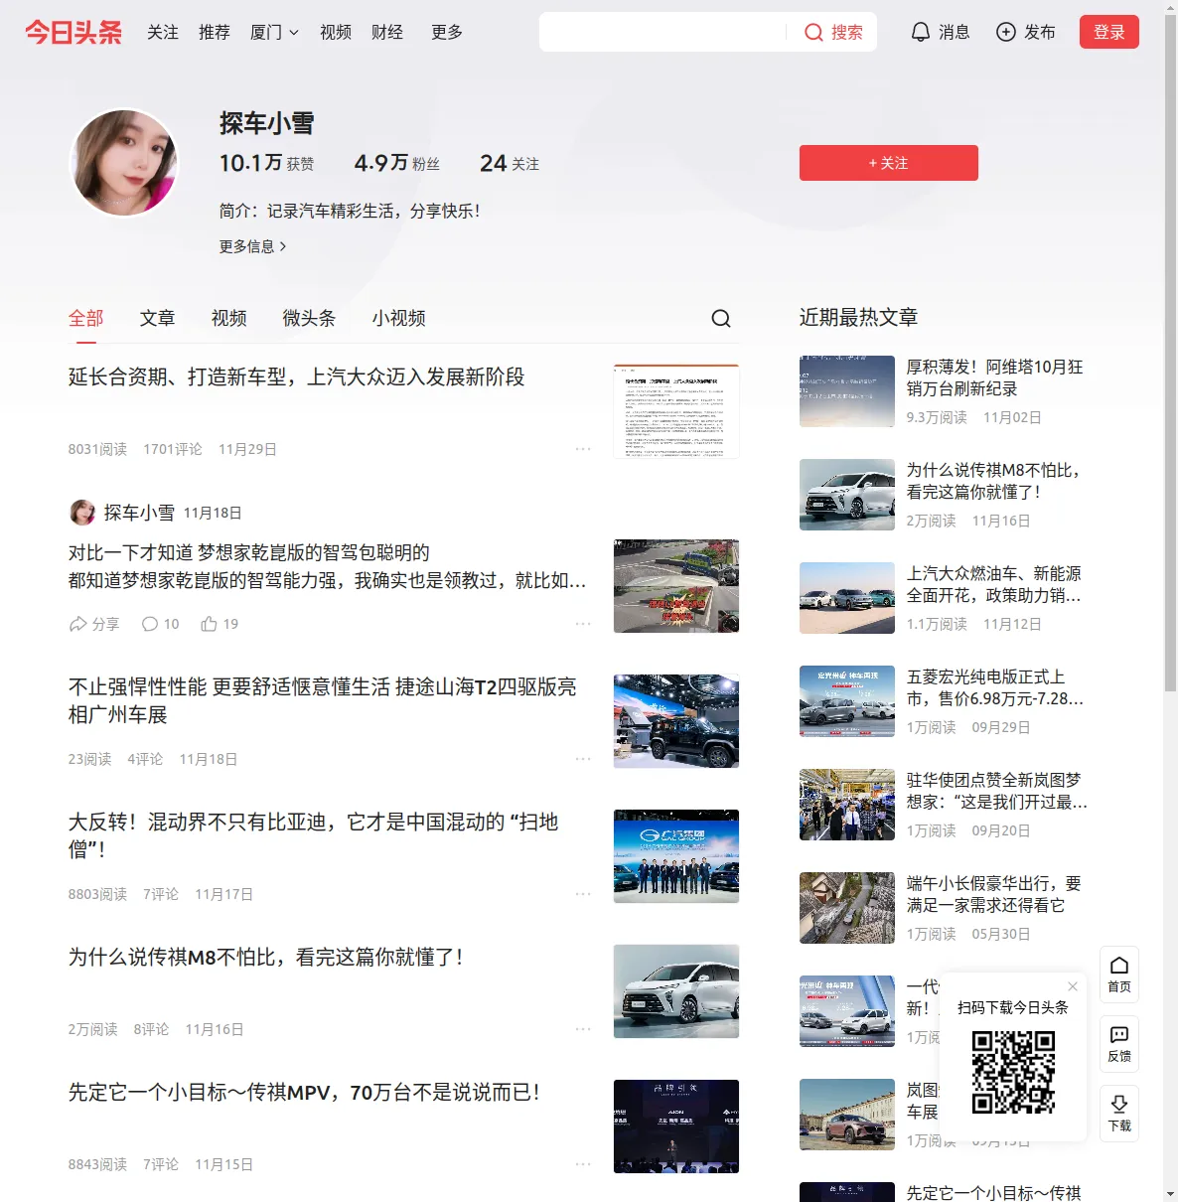Open the article 延长合资期、打造新车型
Screen dimensions: 1178x1202
(x=297, y=376)
